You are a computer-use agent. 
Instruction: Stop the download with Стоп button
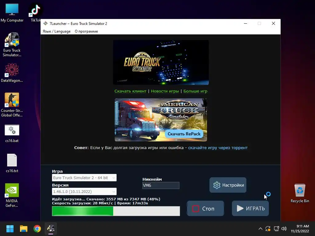205,209
